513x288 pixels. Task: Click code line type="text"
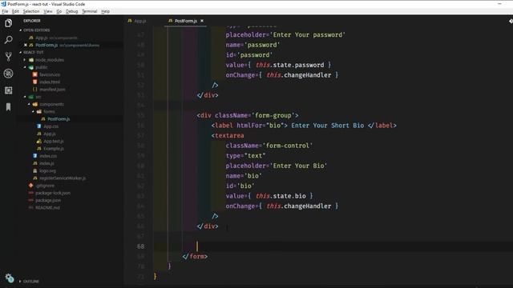tap(246, 156)
